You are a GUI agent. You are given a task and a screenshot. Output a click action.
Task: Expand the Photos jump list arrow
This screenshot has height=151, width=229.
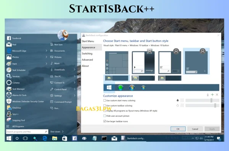point(46,57)
